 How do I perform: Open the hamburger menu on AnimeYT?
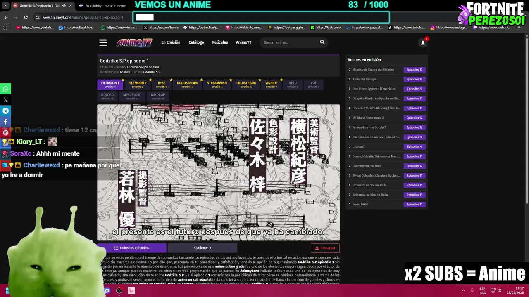coord(103,42)
